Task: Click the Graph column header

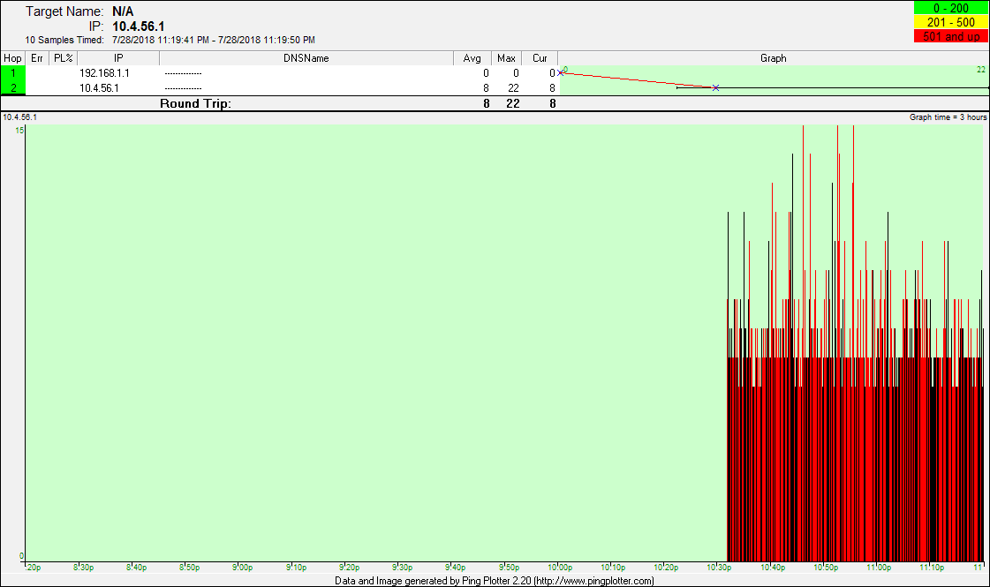Action: [x=773, y=58]
